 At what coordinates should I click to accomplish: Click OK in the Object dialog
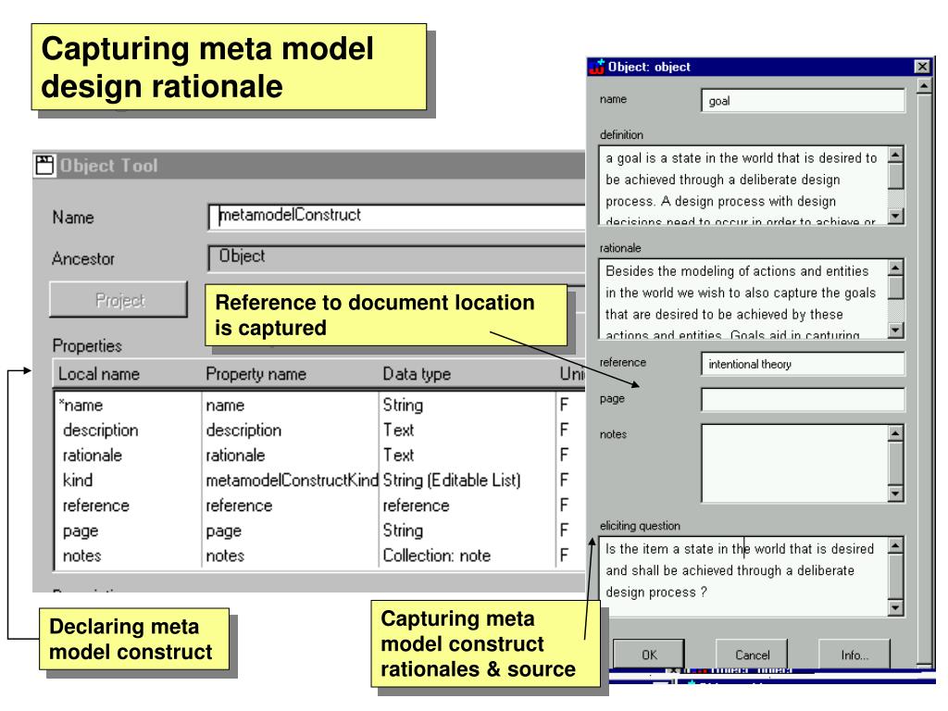click(x=649, y=655)
